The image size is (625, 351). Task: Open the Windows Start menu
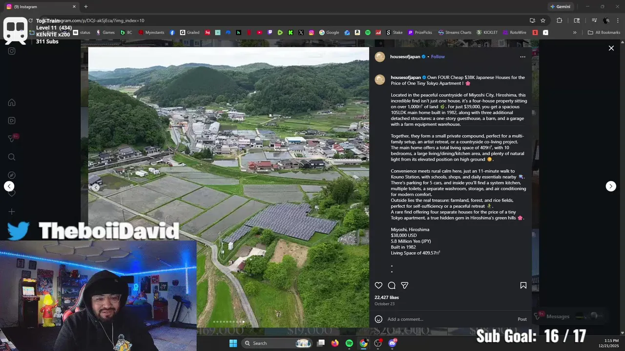point(233,343)
